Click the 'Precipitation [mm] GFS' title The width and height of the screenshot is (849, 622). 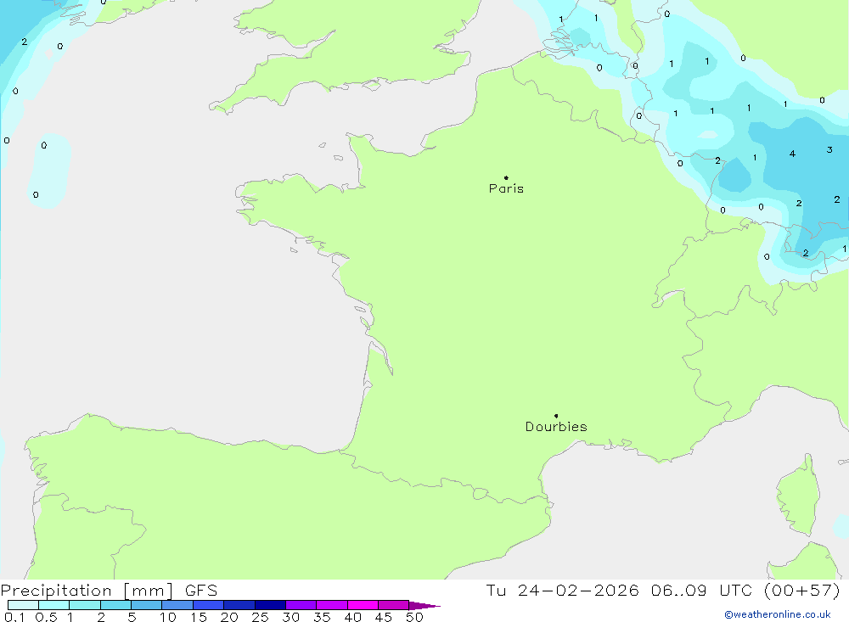click(109, 590)
